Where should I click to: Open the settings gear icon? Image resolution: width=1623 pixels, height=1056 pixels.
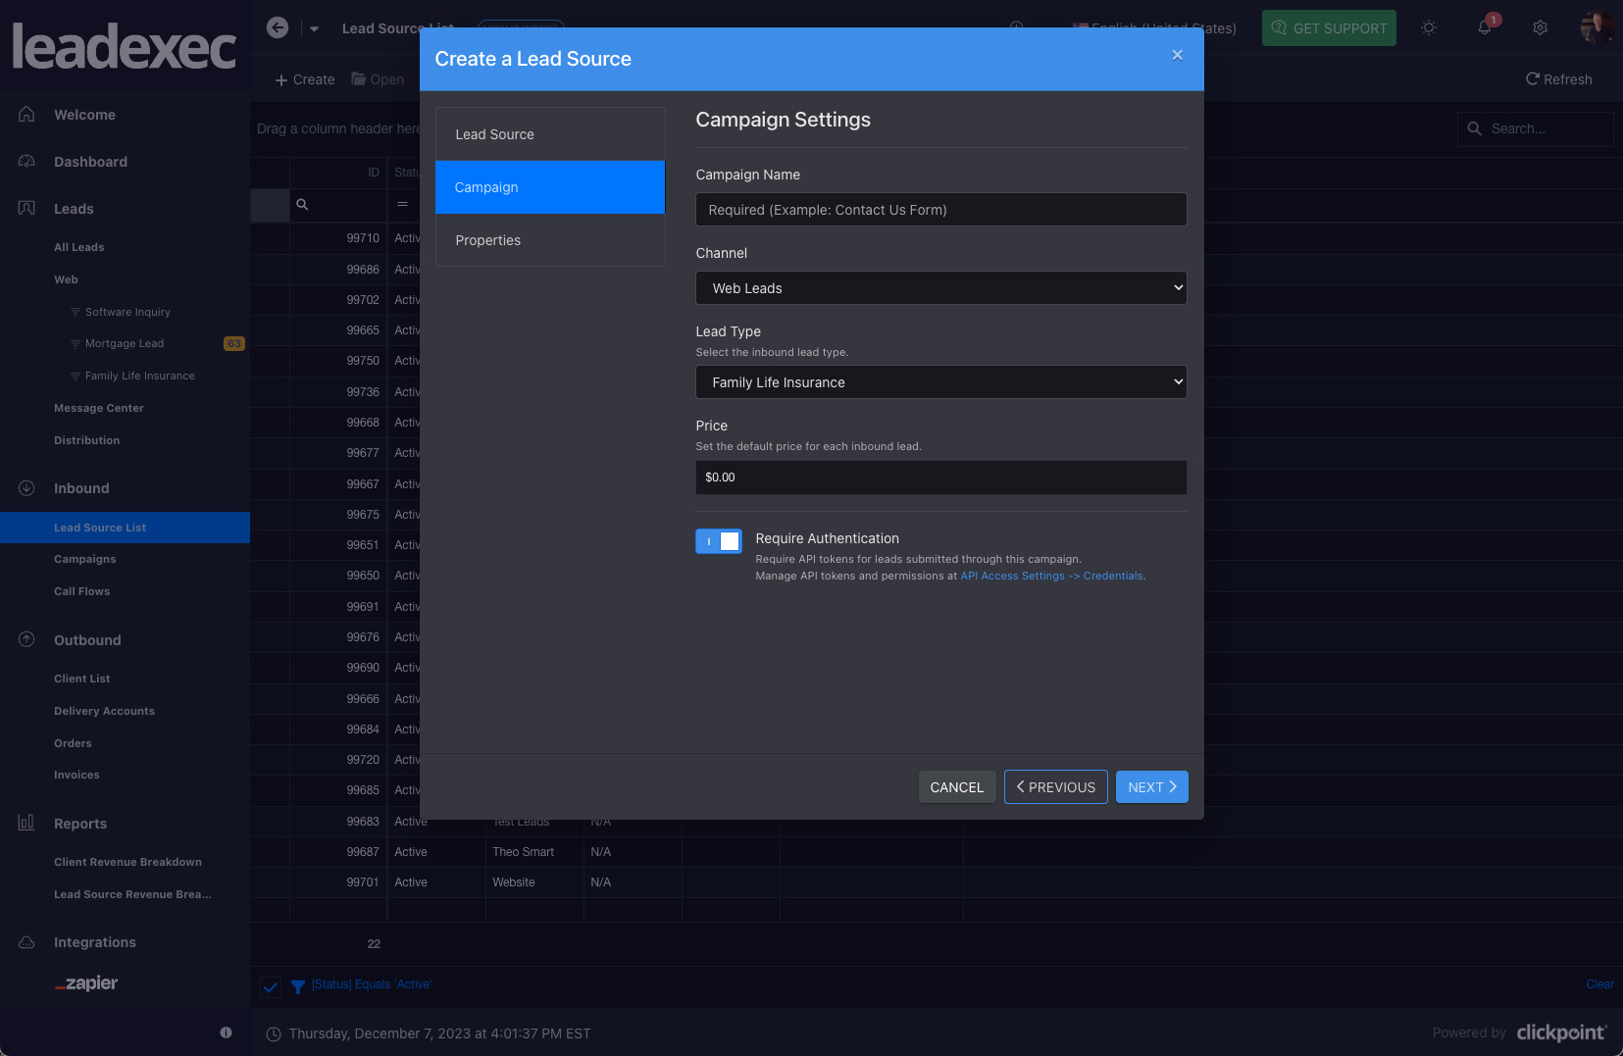[x=1541, y=28]
